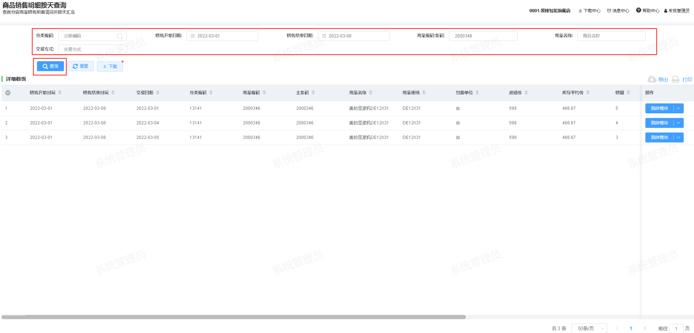Image resolution: width=694 pixels, height=333 pixels.
Task: Open 下载中心 in top bar
Action: 590,11
